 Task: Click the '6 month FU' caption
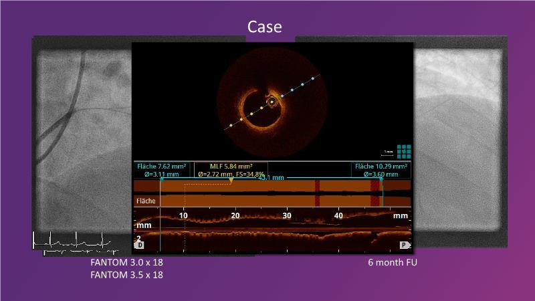click(393, 262)
